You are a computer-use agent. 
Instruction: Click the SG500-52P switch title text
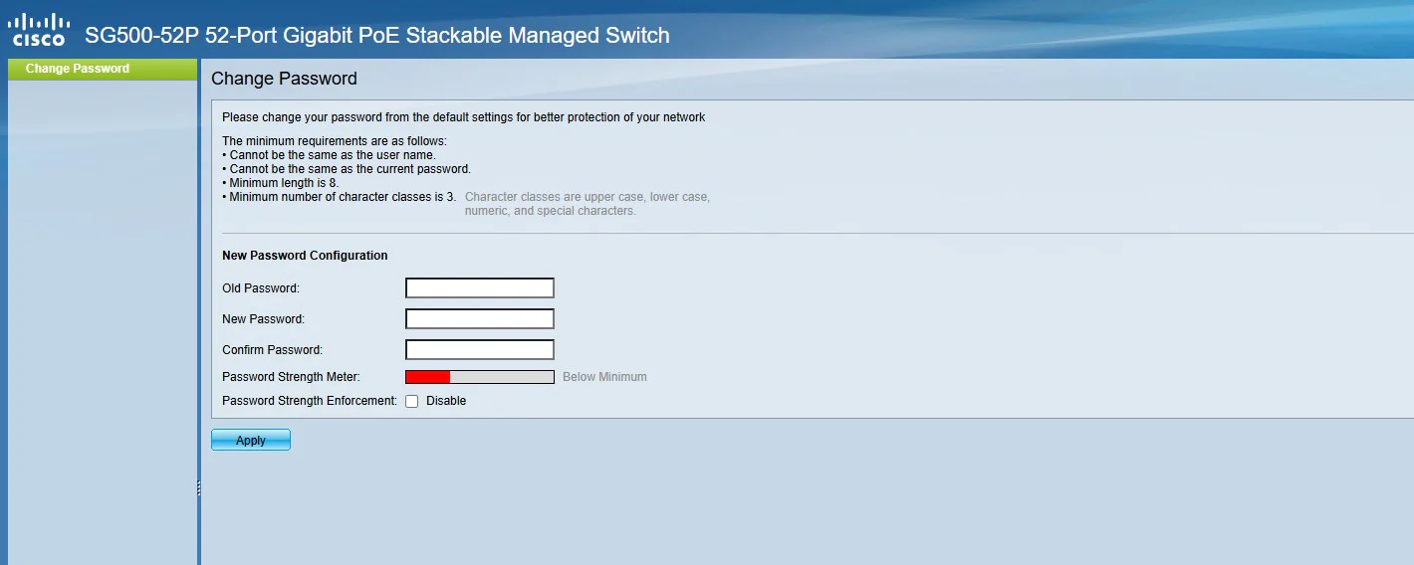click(377, 36)
